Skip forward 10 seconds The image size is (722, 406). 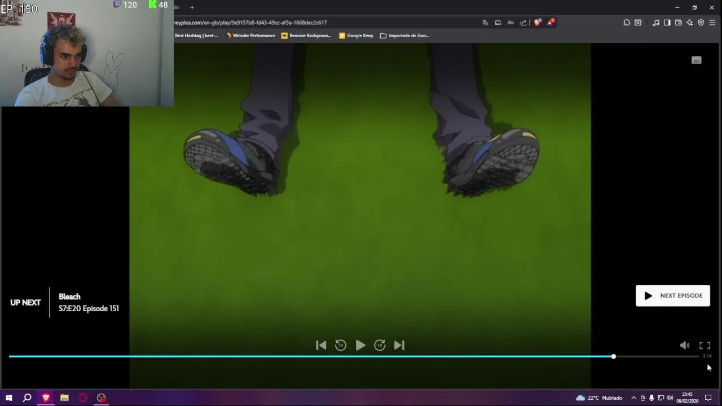coord(380,345)
